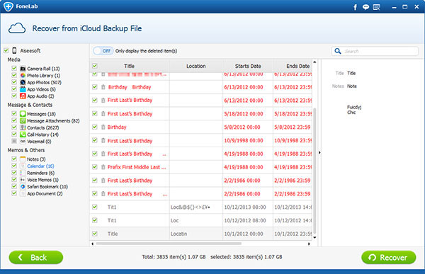Click the green Back button
The height and width of the screenshot is (274, 425).
coord(36,257)
